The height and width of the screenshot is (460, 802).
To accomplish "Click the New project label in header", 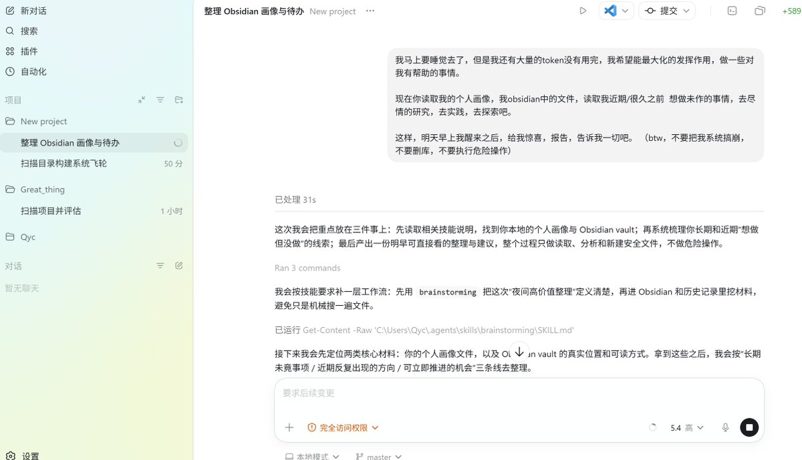I will point(333,11).
